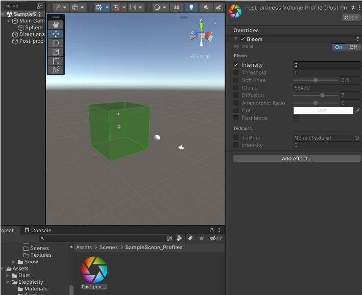Click the Open profile button
This screenshot has width=362, height=295.
click(x=351, y=17)
